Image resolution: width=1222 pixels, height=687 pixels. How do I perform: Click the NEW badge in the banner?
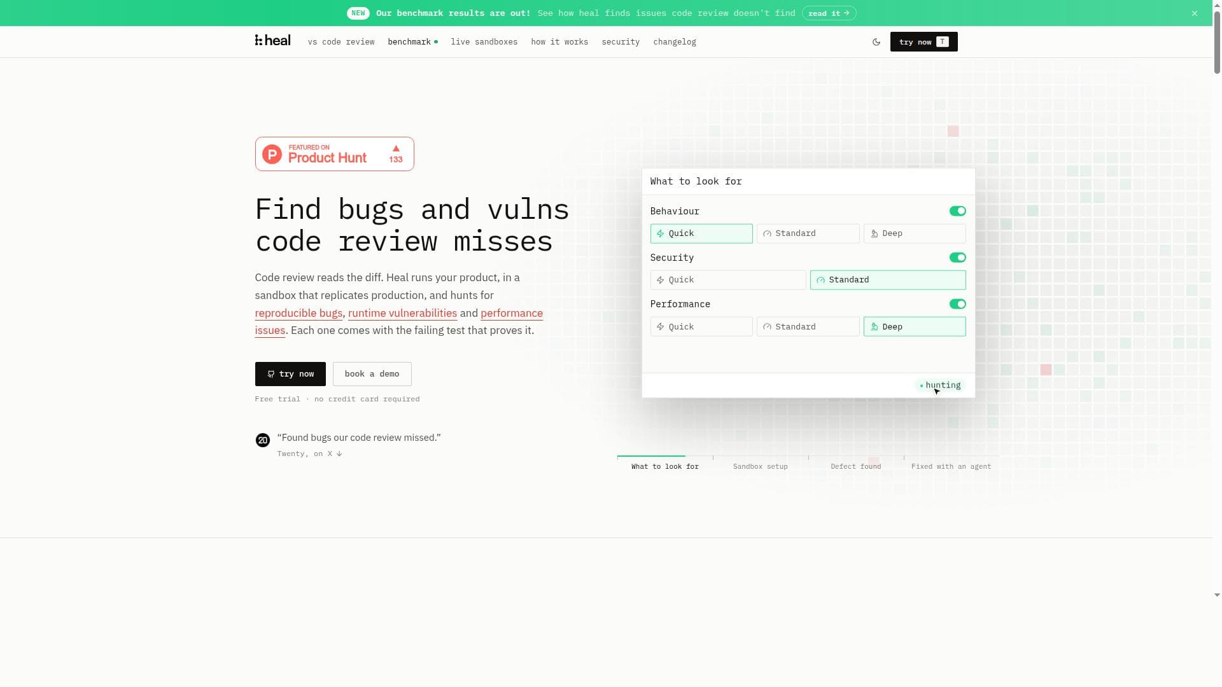tap(358, 13)
